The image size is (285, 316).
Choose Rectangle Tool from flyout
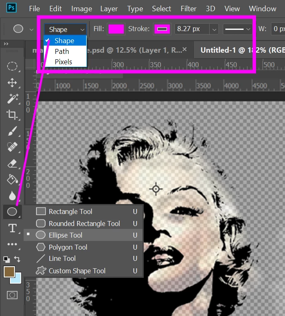tap(84, 211)
